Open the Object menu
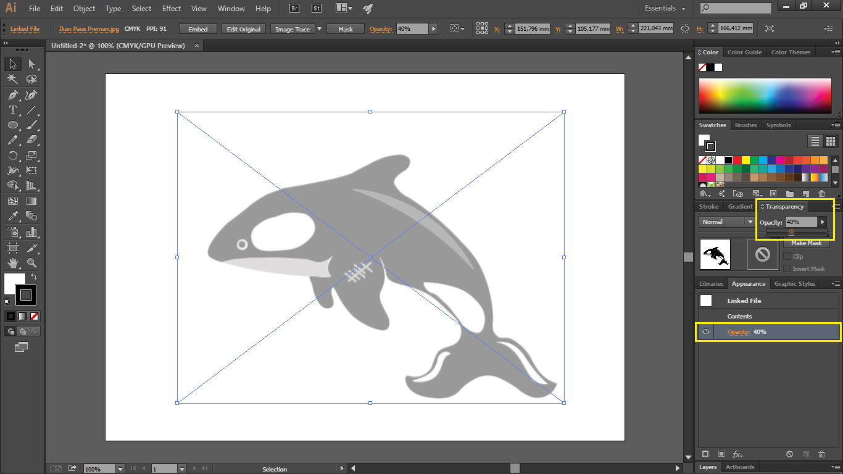 click(84, 9)
